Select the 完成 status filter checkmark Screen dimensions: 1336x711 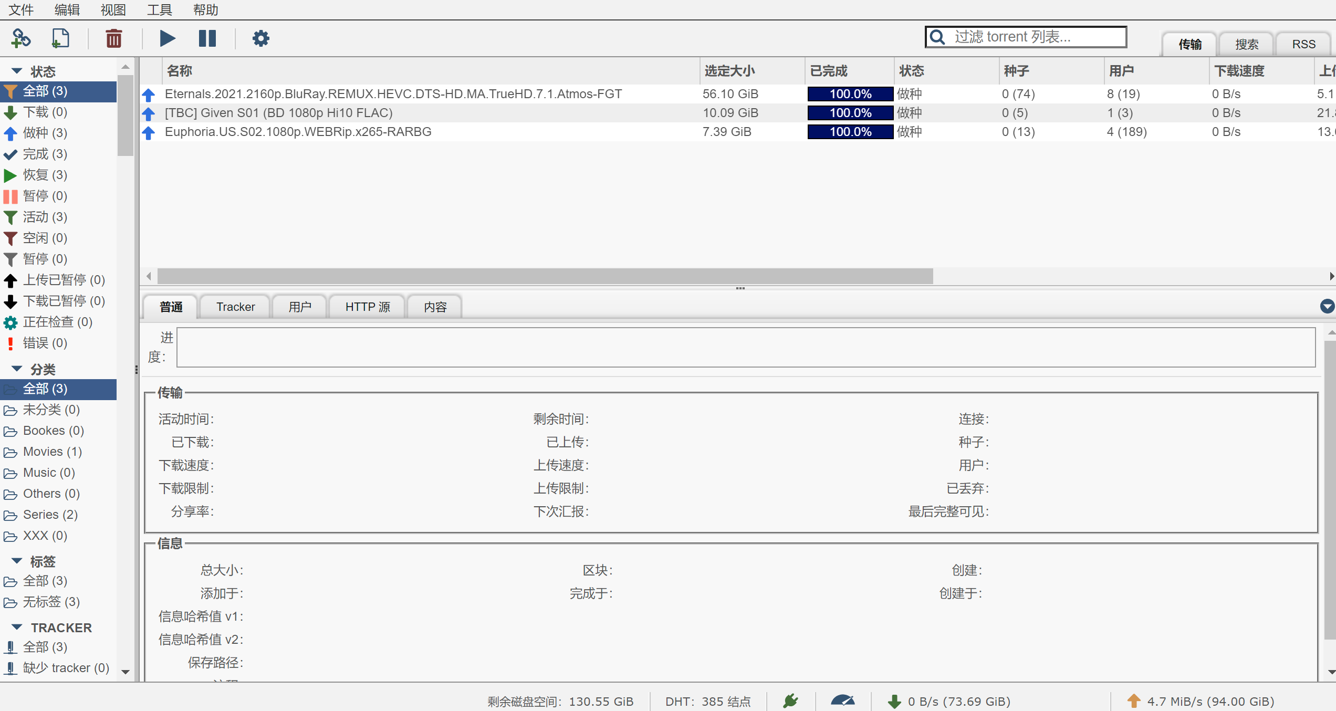(11, 154)
